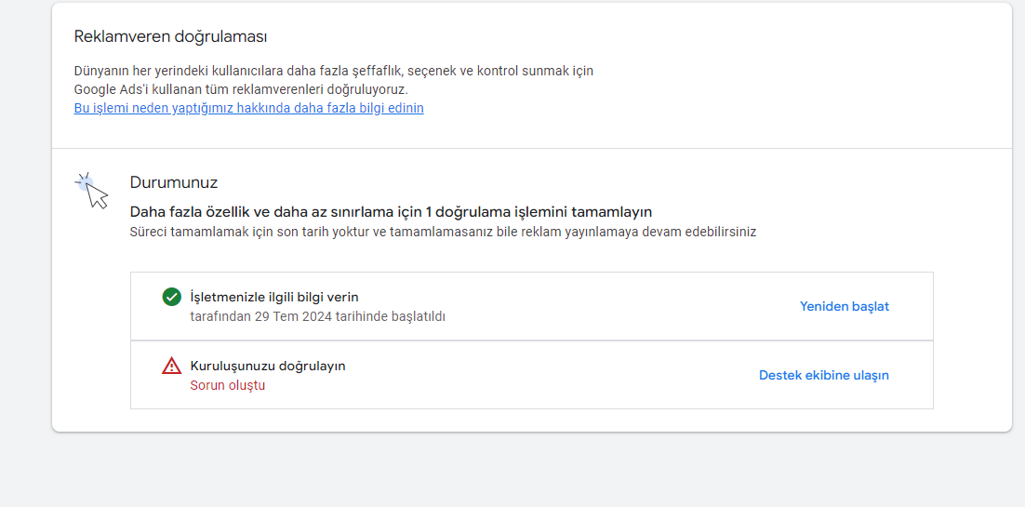Click the 'Süreci tamamlamak için son tarih' note
The height and width of the screenshot is (507, 1025).
(x=444, y=232)
